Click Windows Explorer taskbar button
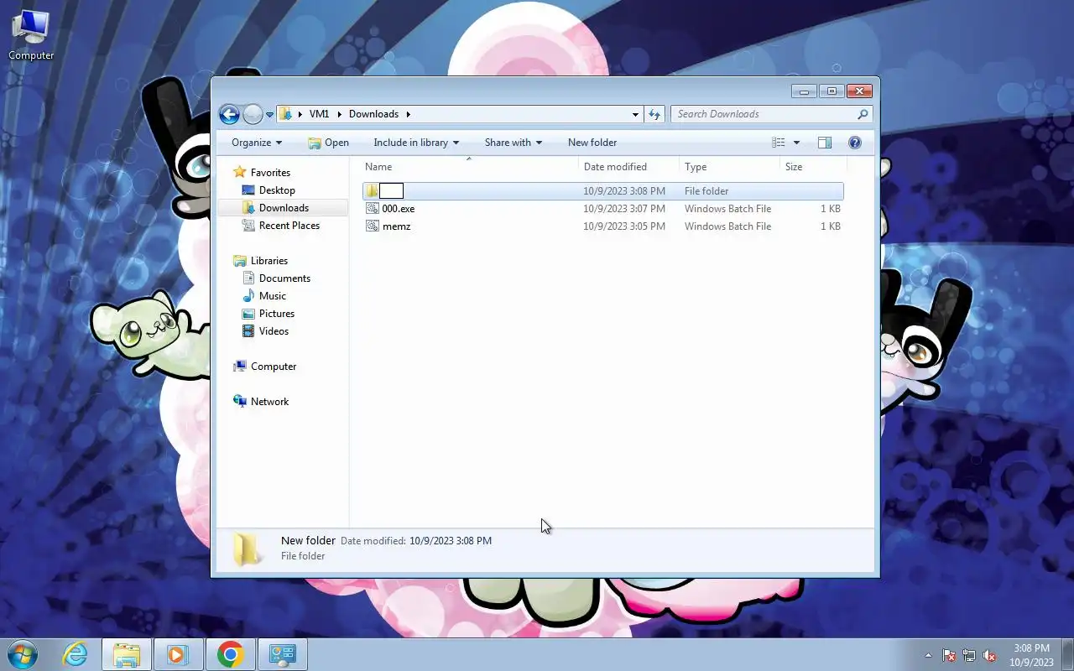1074x671 pixels. pos(127,654)
